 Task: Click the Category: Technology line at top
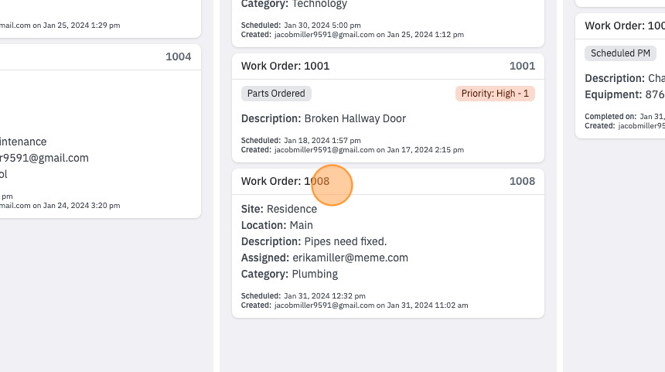pyautogui.click(x=294, y=4)
